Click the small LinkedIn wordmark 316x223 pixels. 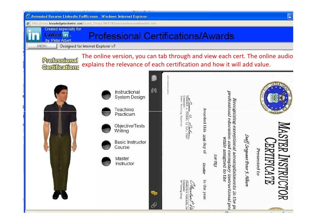click(57, 35)
